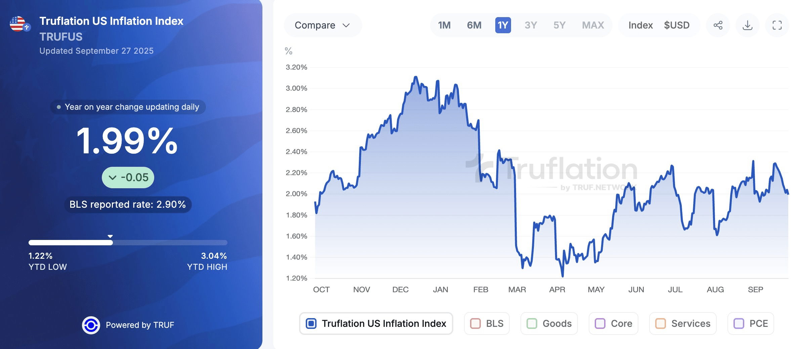Click the TRUF logo next to Powered by TRUF

tap(91, 325)
